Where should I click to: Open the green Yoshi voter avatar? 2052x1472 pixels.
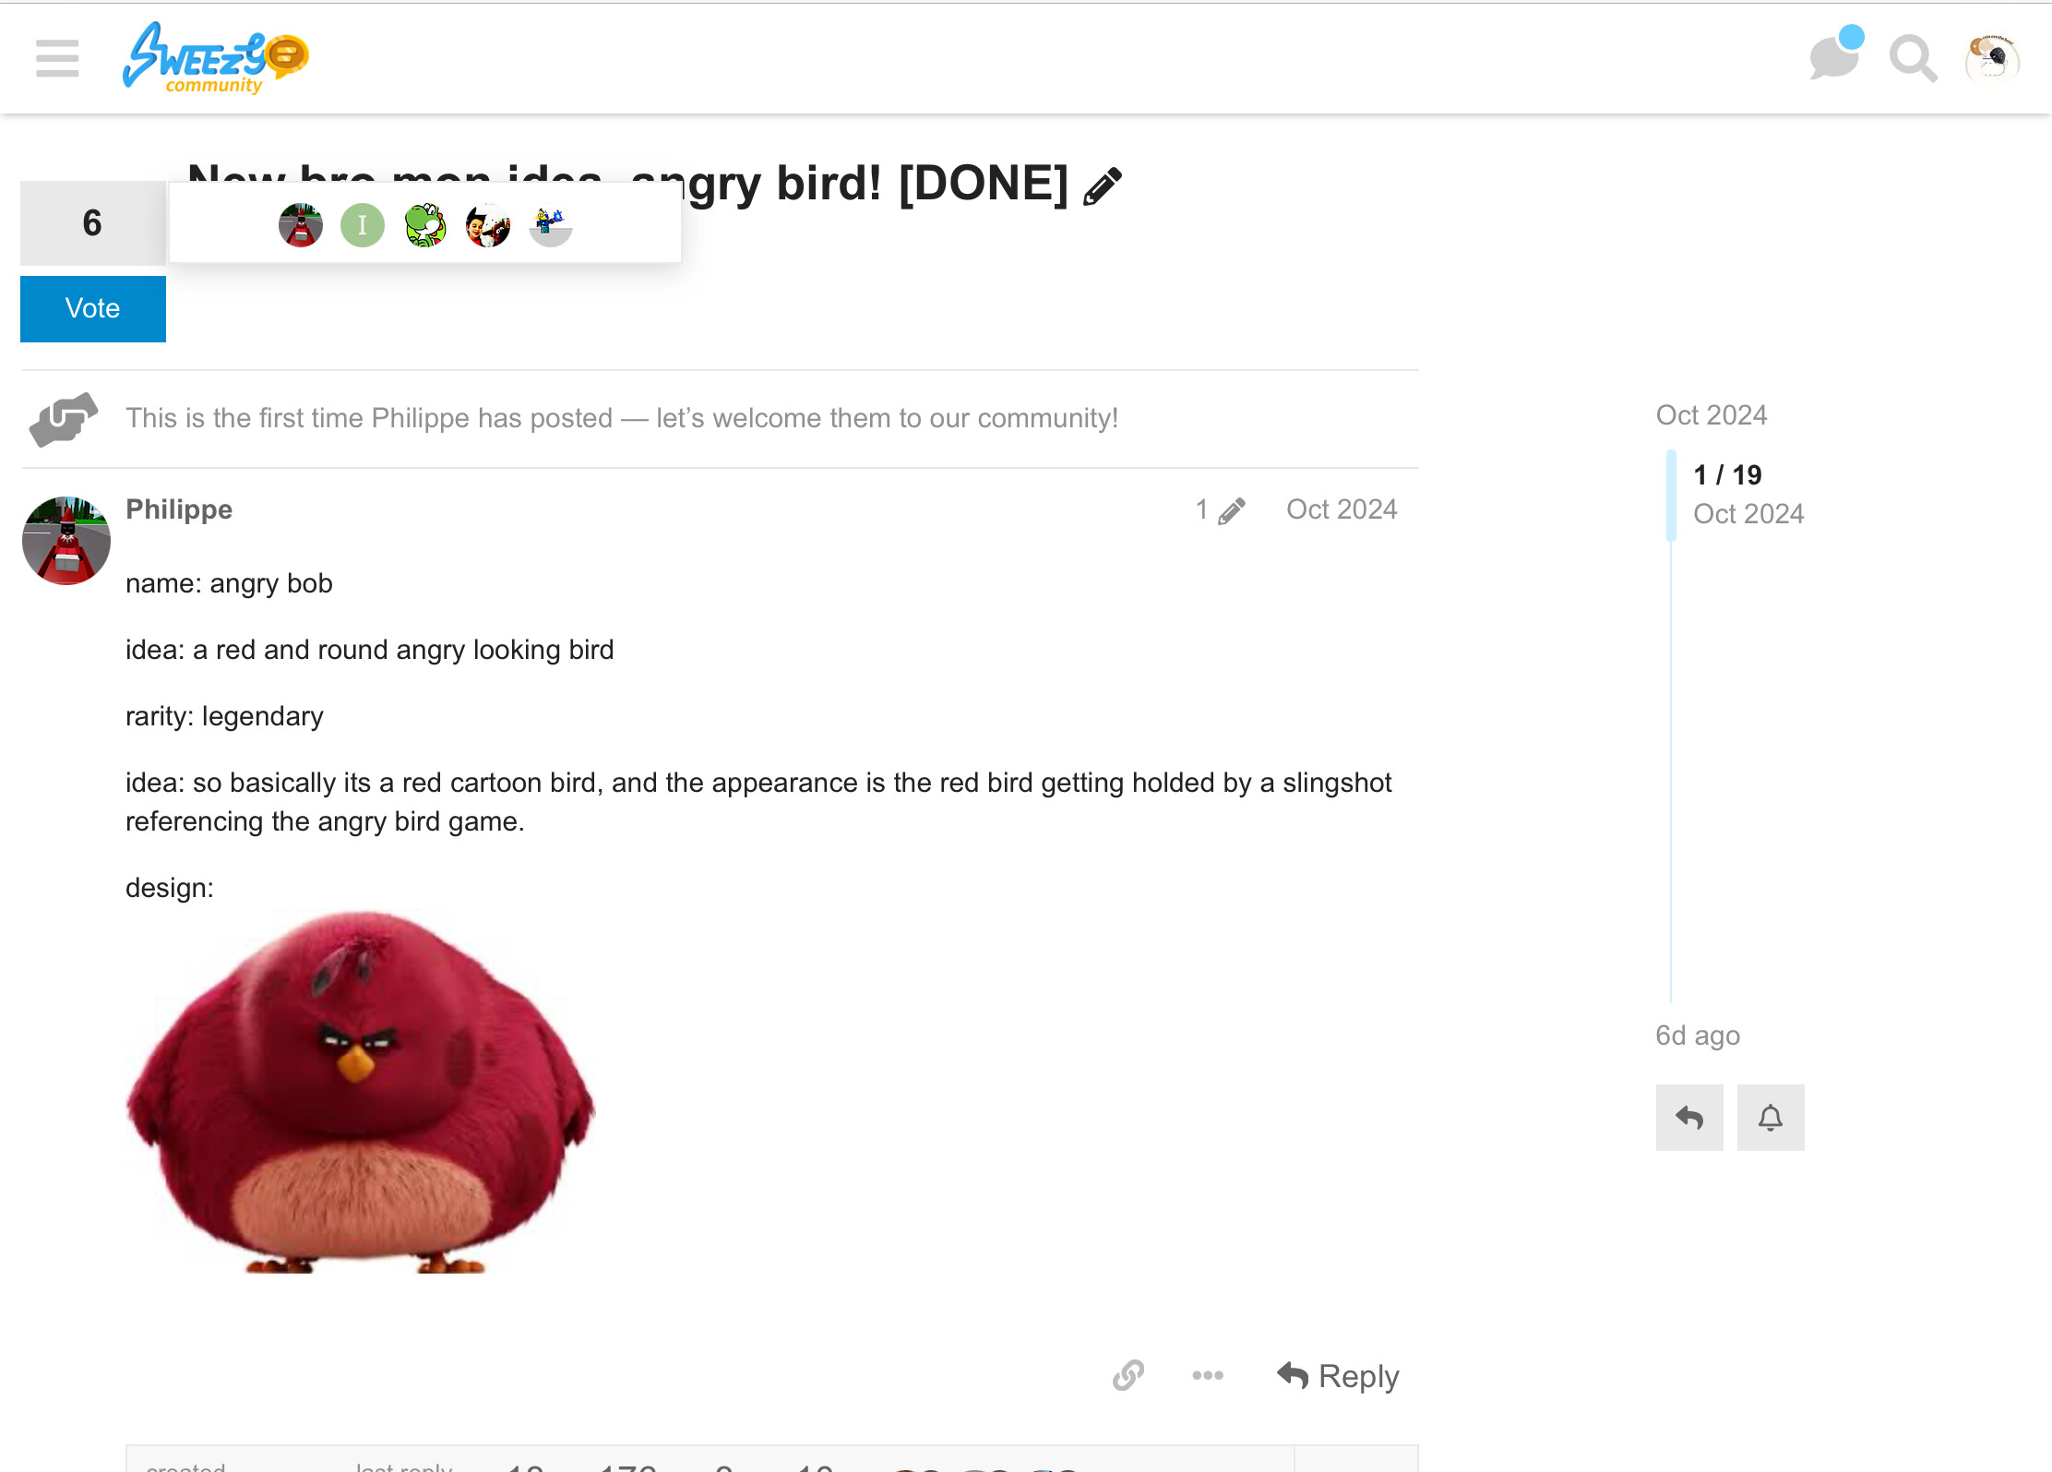click(x=424, y=225)
